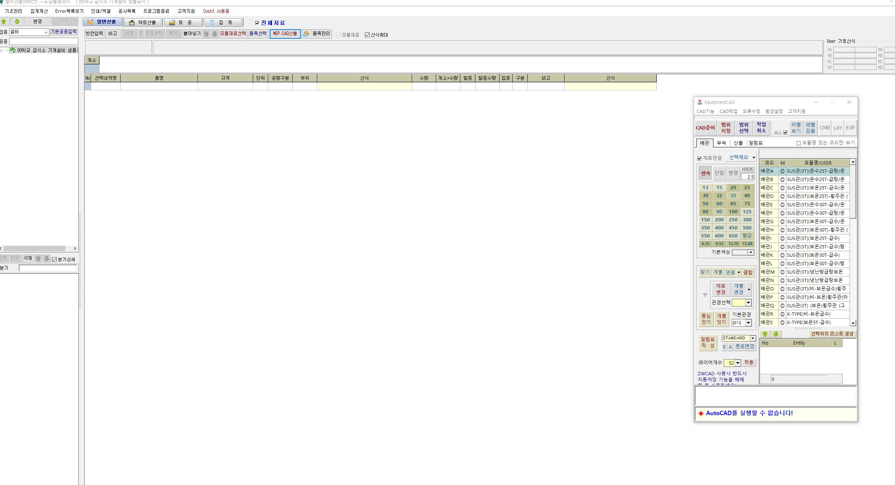Click green up arrow in left panel toolbar
Image resolution: width=895 pixels, height=485 pixels.
point(4,22)
